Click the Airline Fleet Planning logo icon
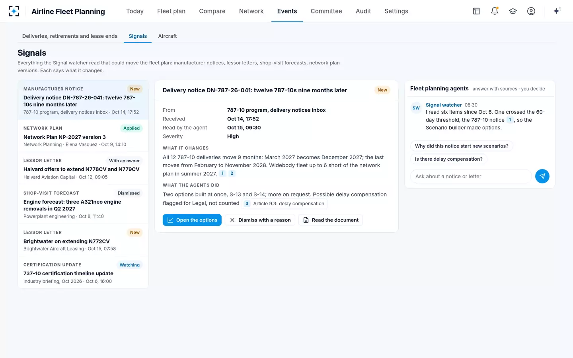The height and width of the screenshot is (358, 573). click(x=14, y=11)
